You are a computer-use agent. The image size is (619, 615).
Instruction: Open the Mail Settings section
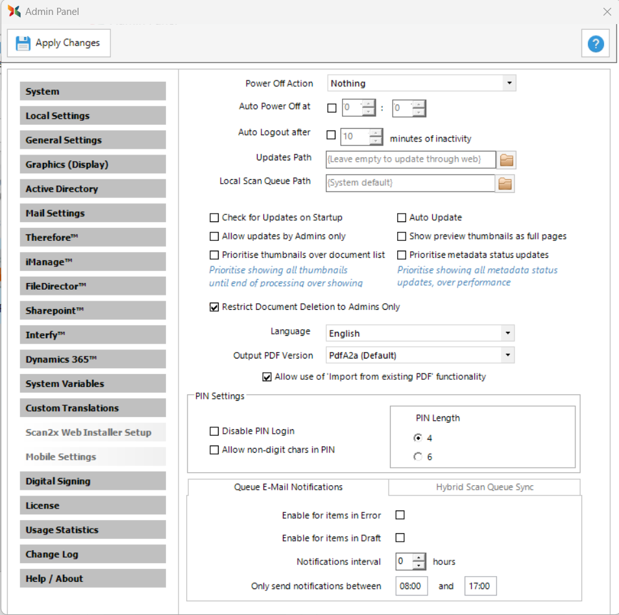point(93,213)
